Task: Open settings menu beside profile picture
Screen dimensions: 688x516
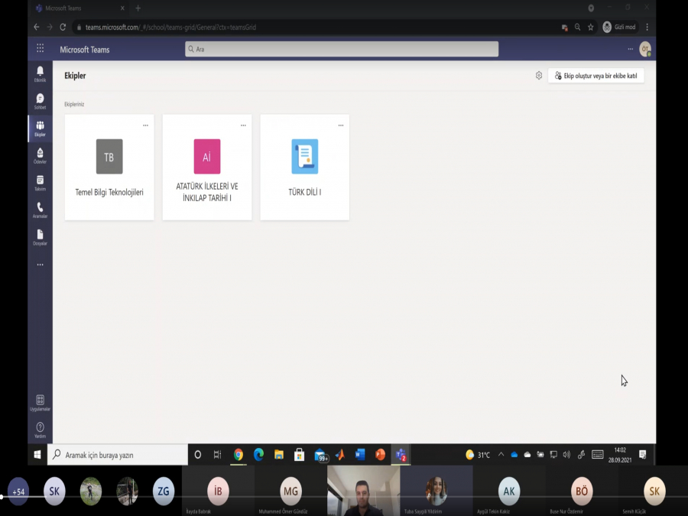Action: pyautogui.click(x=631, y=49)
